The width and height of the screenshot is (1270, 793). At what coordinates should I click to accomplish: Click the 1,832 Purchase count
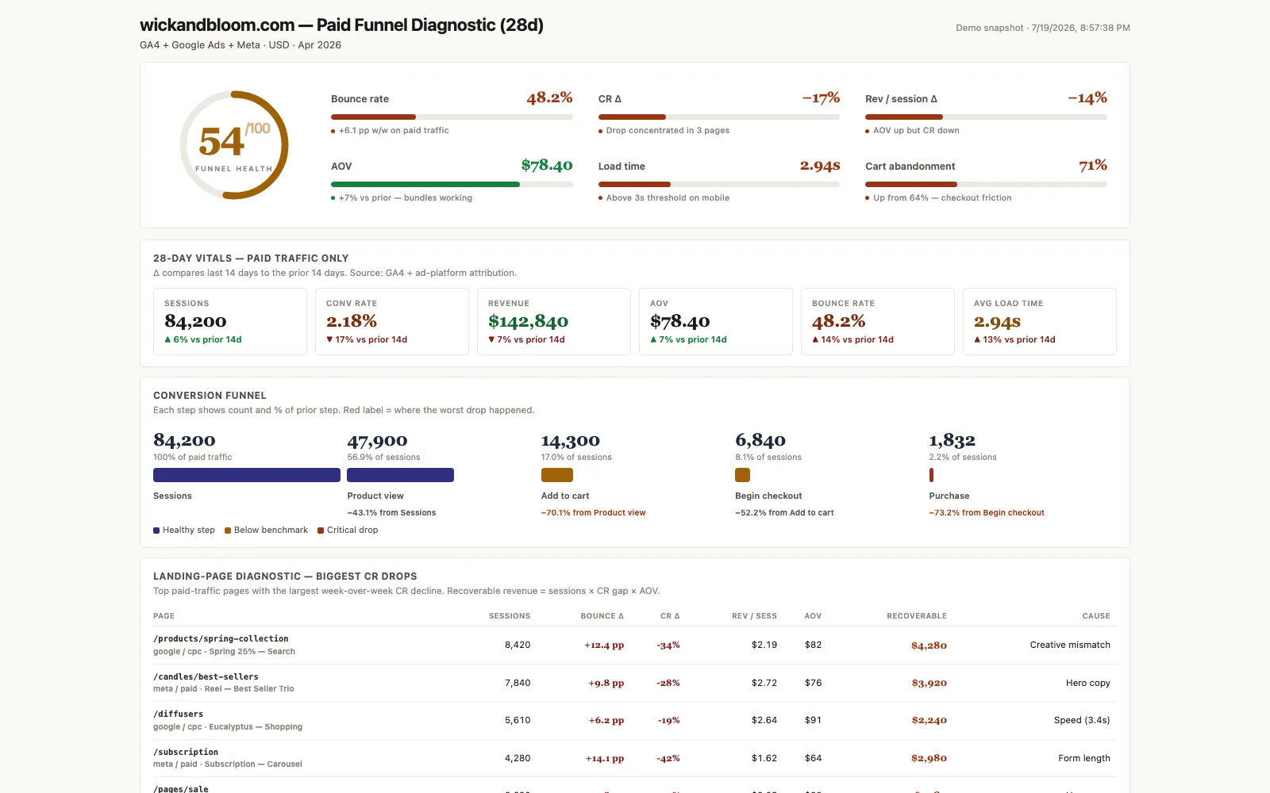(x=952, y=440)
